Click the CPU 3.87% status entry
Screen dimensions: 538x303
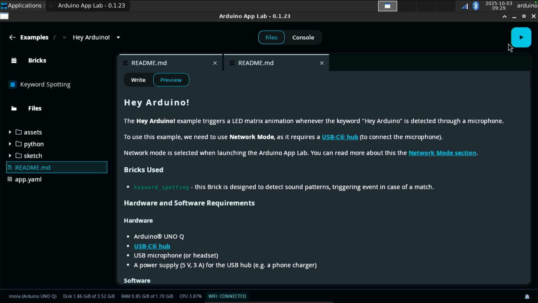click(x=191, y=296)
